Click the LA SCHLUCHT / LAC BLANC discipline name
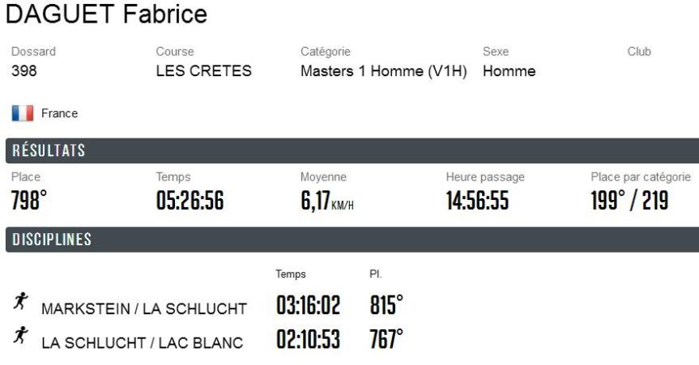 click(142, 343)
